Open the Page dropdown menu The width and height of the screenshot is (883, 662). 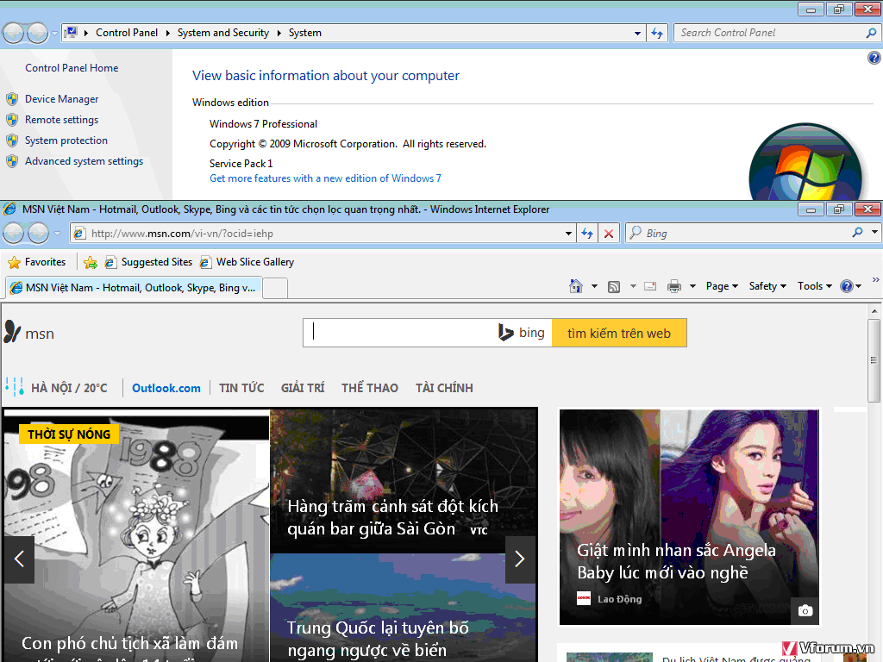click(x=722, y=286)
